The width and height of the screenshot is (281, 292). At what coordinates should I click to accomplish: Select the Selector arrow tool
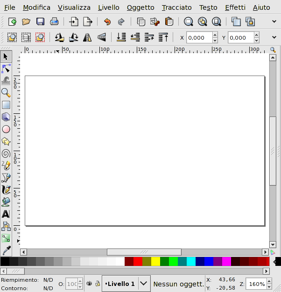coord(6,56)
